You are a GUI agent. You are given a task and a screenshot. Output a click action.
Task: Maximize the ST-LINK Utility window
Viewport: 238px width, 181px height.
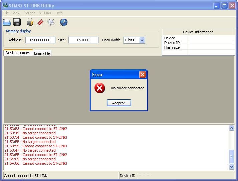coord(224,6)
